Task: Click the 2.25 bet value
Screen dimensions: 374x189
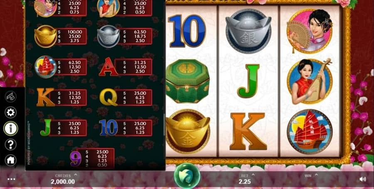Action: click(245, 182)
